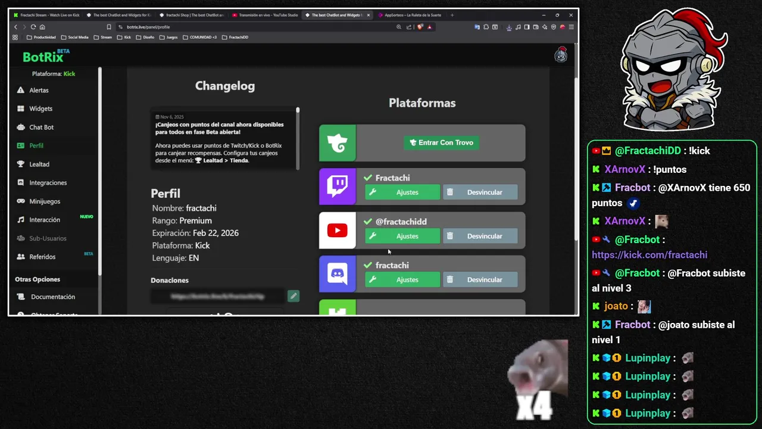Open the bookmarks apps grid icon
Image resolution: width=762 pixels, height=429 pixels.
pos(15,37)
